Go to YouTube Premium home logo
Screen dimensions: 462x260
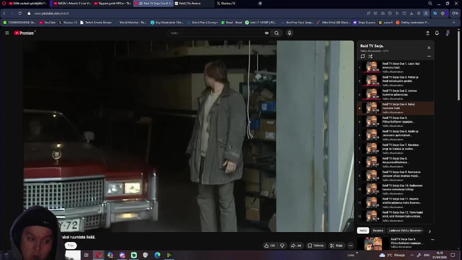[25, 33]
